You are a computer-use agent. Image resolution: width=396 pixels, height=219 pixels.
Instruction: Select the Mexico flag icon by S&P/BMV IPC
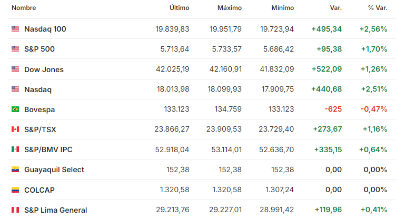tap(15, 150)
